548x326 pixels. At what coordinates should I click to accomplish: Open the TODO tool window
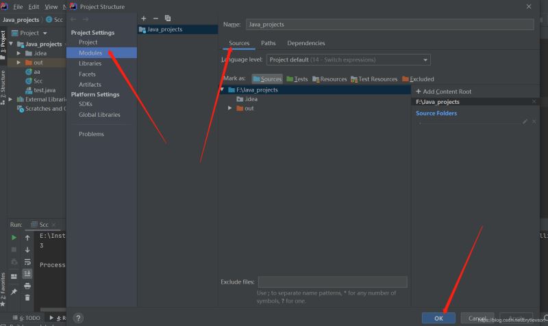point(26,318)
